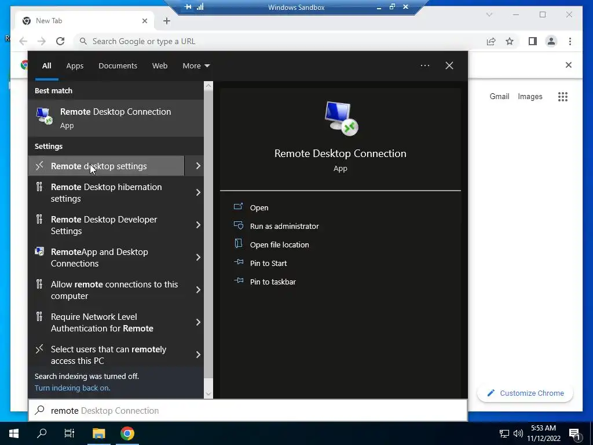Open Remote Desktop Developer Settings result
Image resolution: width=593 pixels, height=445 pixels.
[107, 225]
